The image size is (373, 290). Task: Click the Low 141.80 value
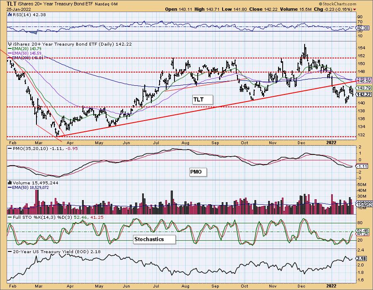click(x=233, y=9)
